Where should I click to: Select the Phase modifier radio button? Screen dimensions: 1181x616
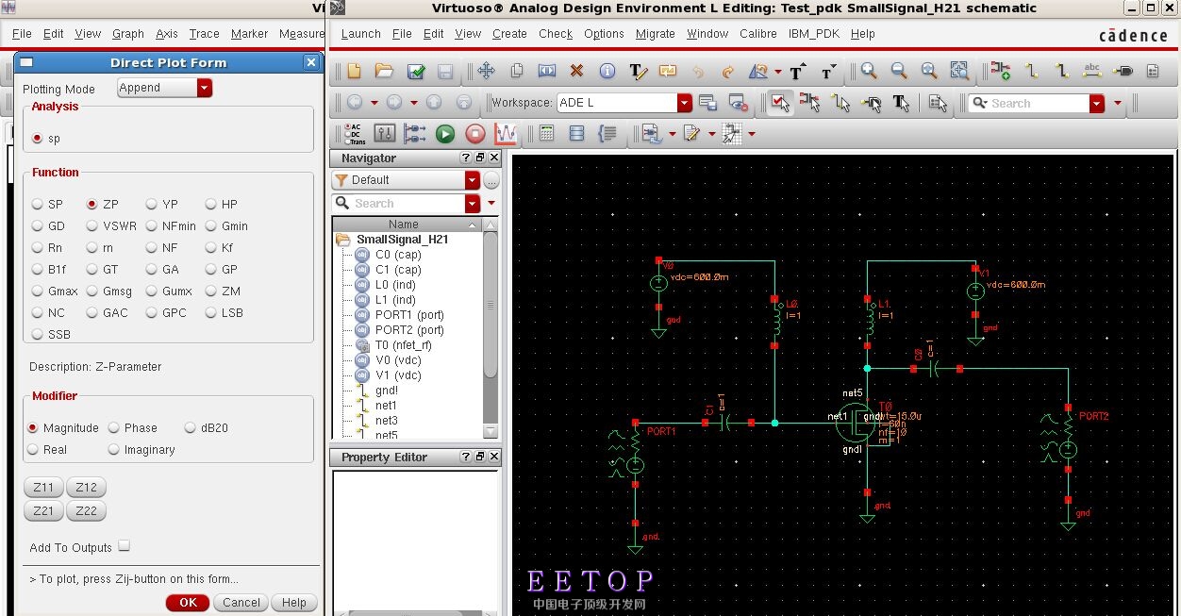(x=114, y=427)
